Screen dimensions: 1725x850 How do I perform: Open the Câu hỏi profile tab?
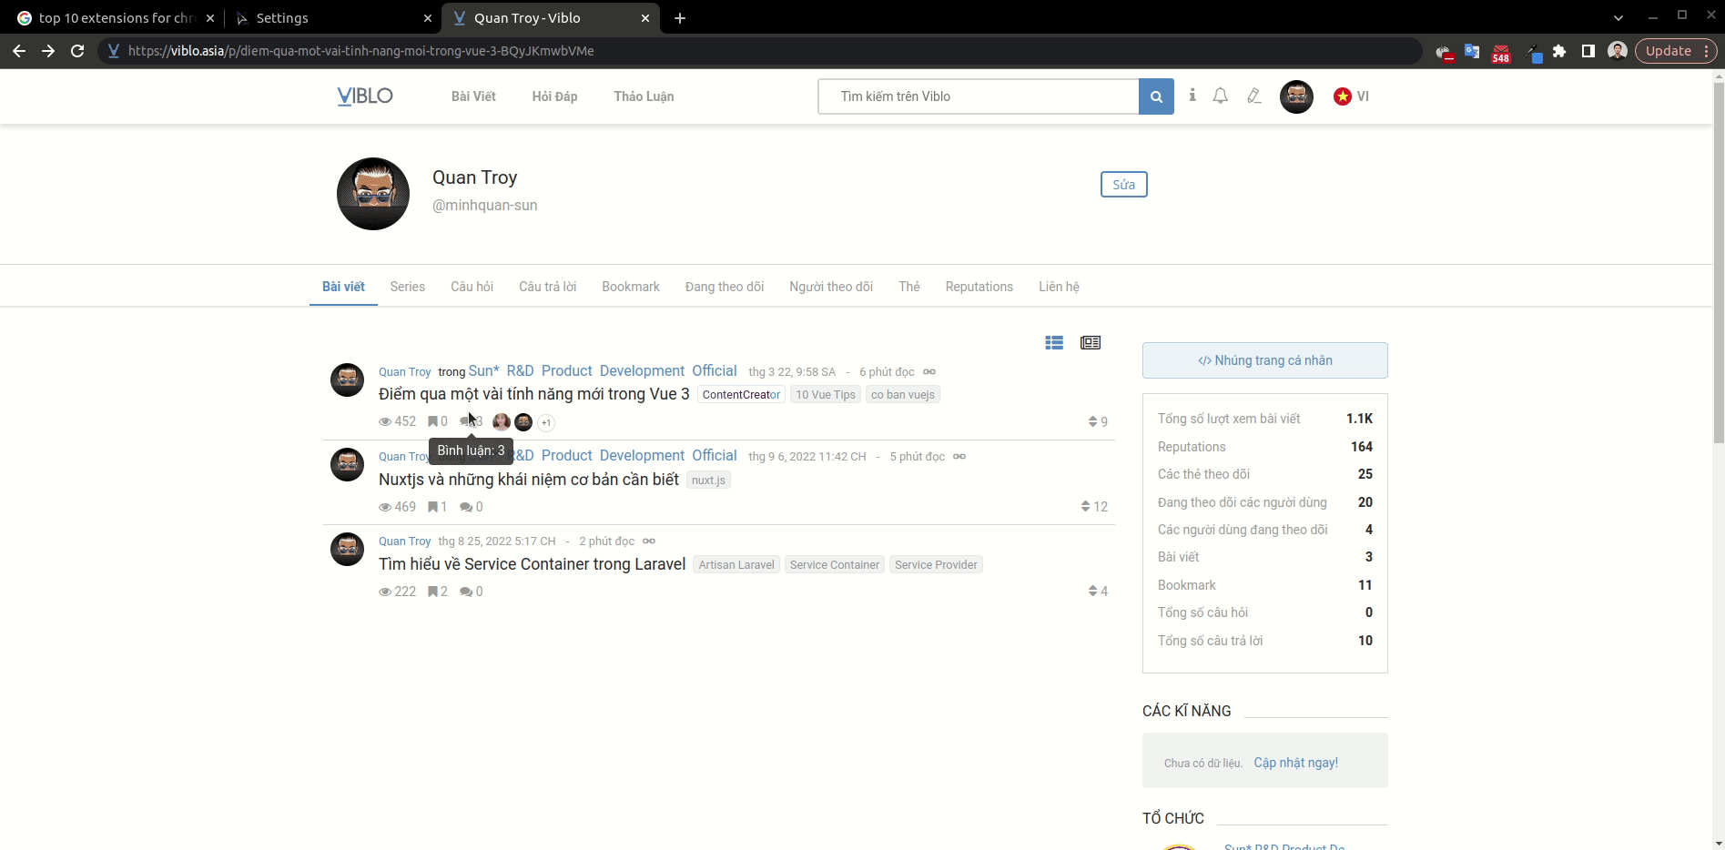click(x=472, y=287)
